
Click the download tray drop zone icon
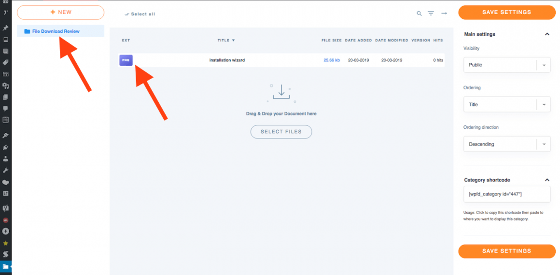pyautogui.click(x=281, y=93)
